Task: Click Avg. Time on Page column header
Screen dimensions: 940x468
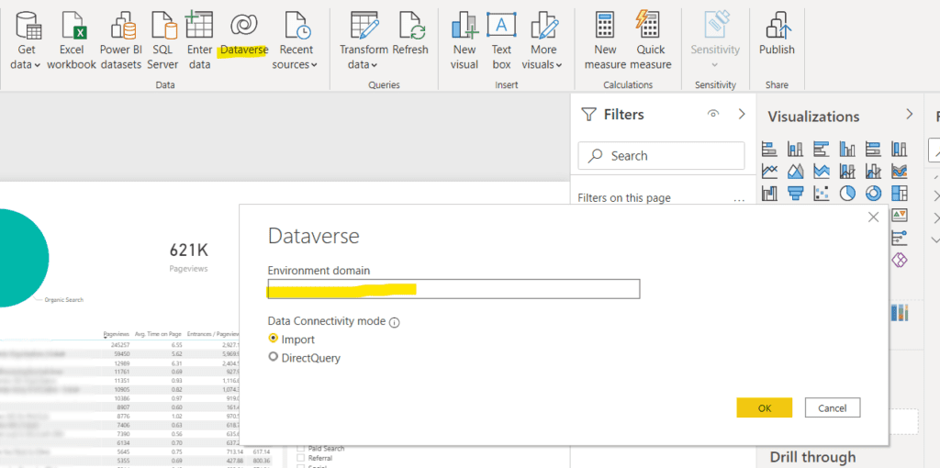Action: [159, 333]
